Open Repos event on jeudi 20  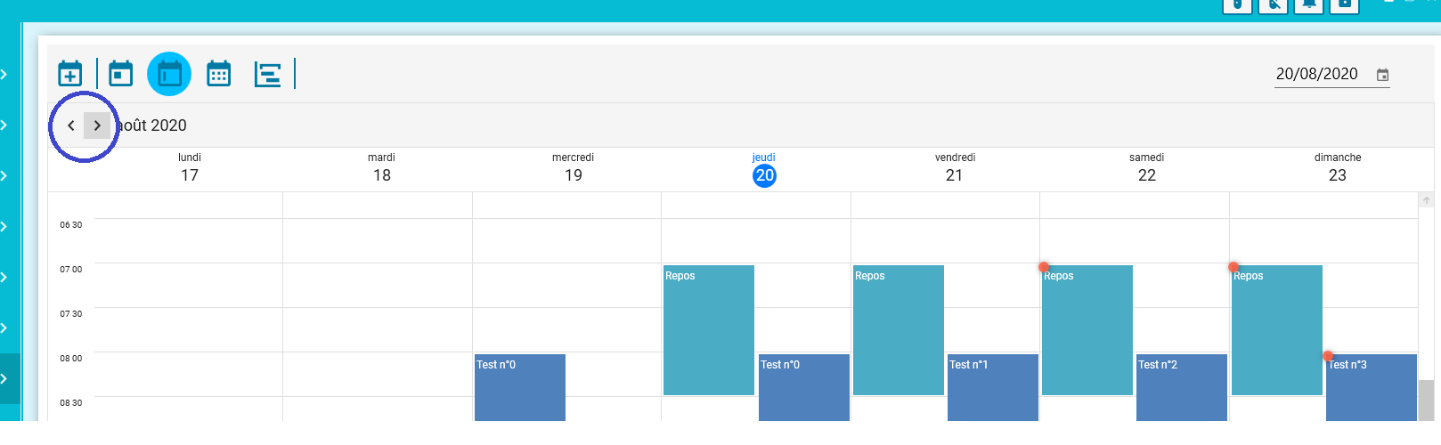pyautogui.click(x=708, y=329)
